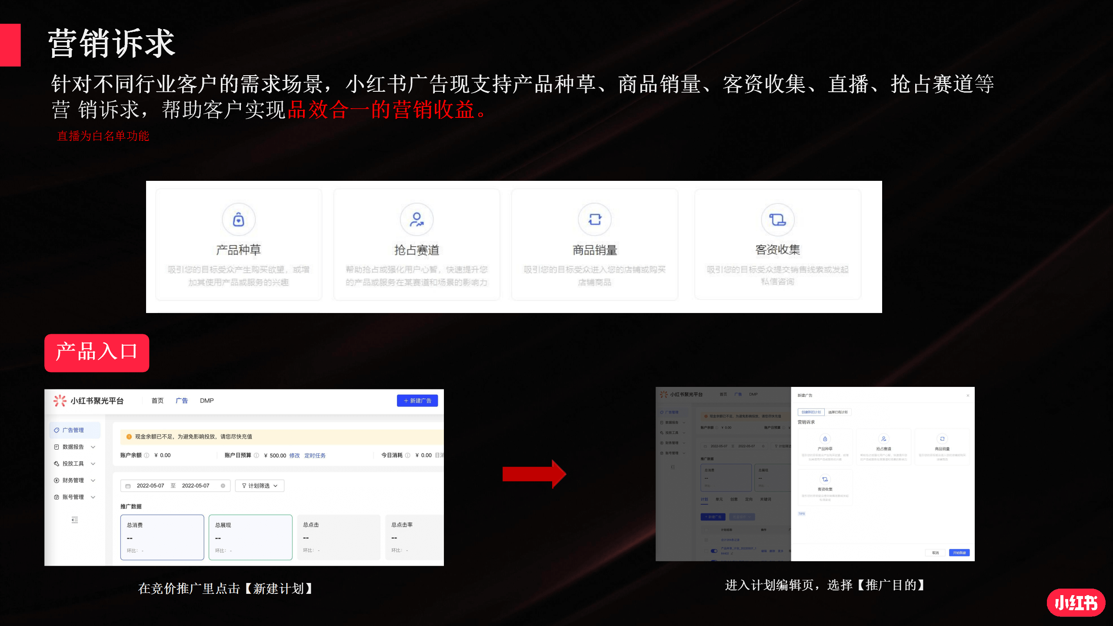Click the 数据报告 document icon in the left dashboard sidebar
This screenshot has height=626, width=1113.
coord(57,447)
